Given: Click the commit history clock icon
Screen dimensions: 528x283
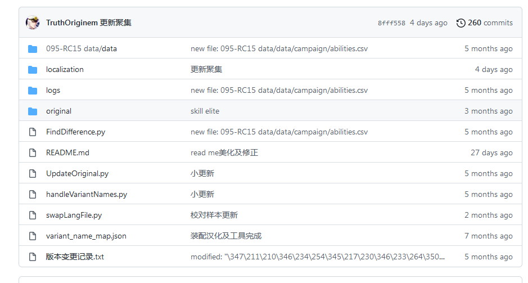Looking at the screenshot, I should click(x=461, y=23).
